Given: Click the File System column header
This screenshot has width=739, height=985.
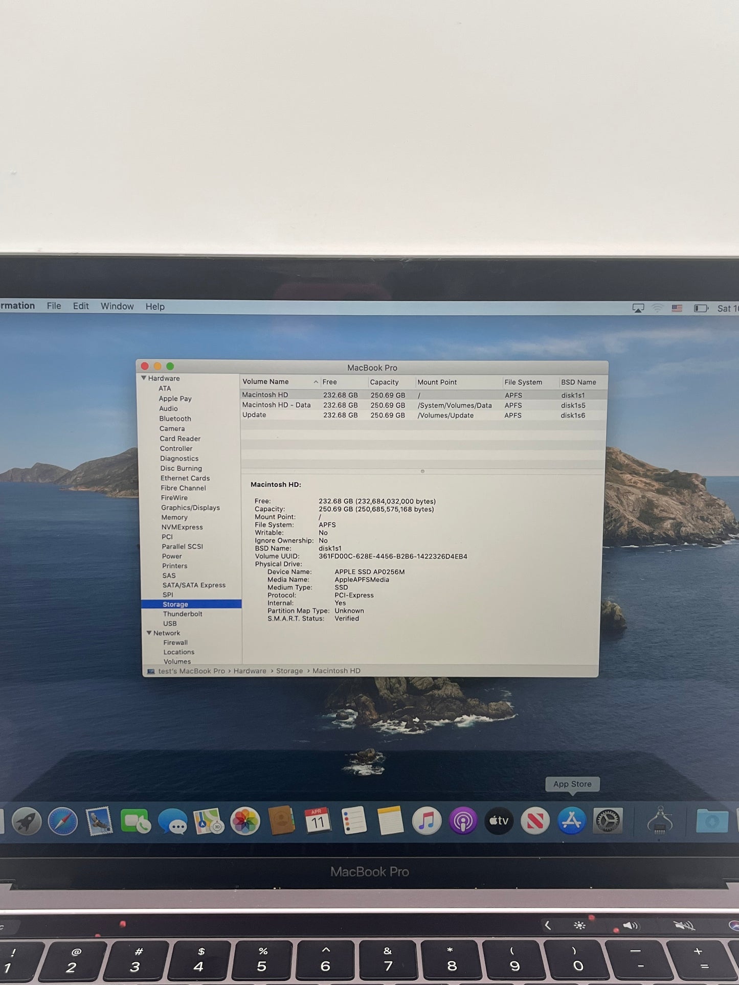Looking at the screenshot, I should (x=530, y=382).
